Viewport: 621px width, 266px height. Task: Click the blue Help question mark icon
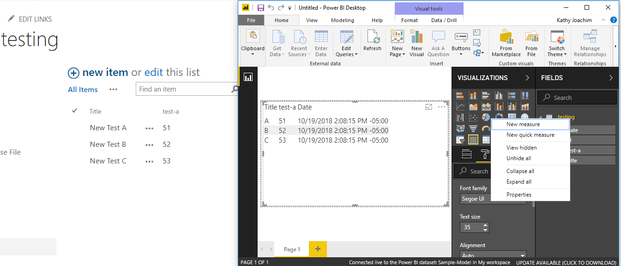pyautogui.click(x=614, y=20)
